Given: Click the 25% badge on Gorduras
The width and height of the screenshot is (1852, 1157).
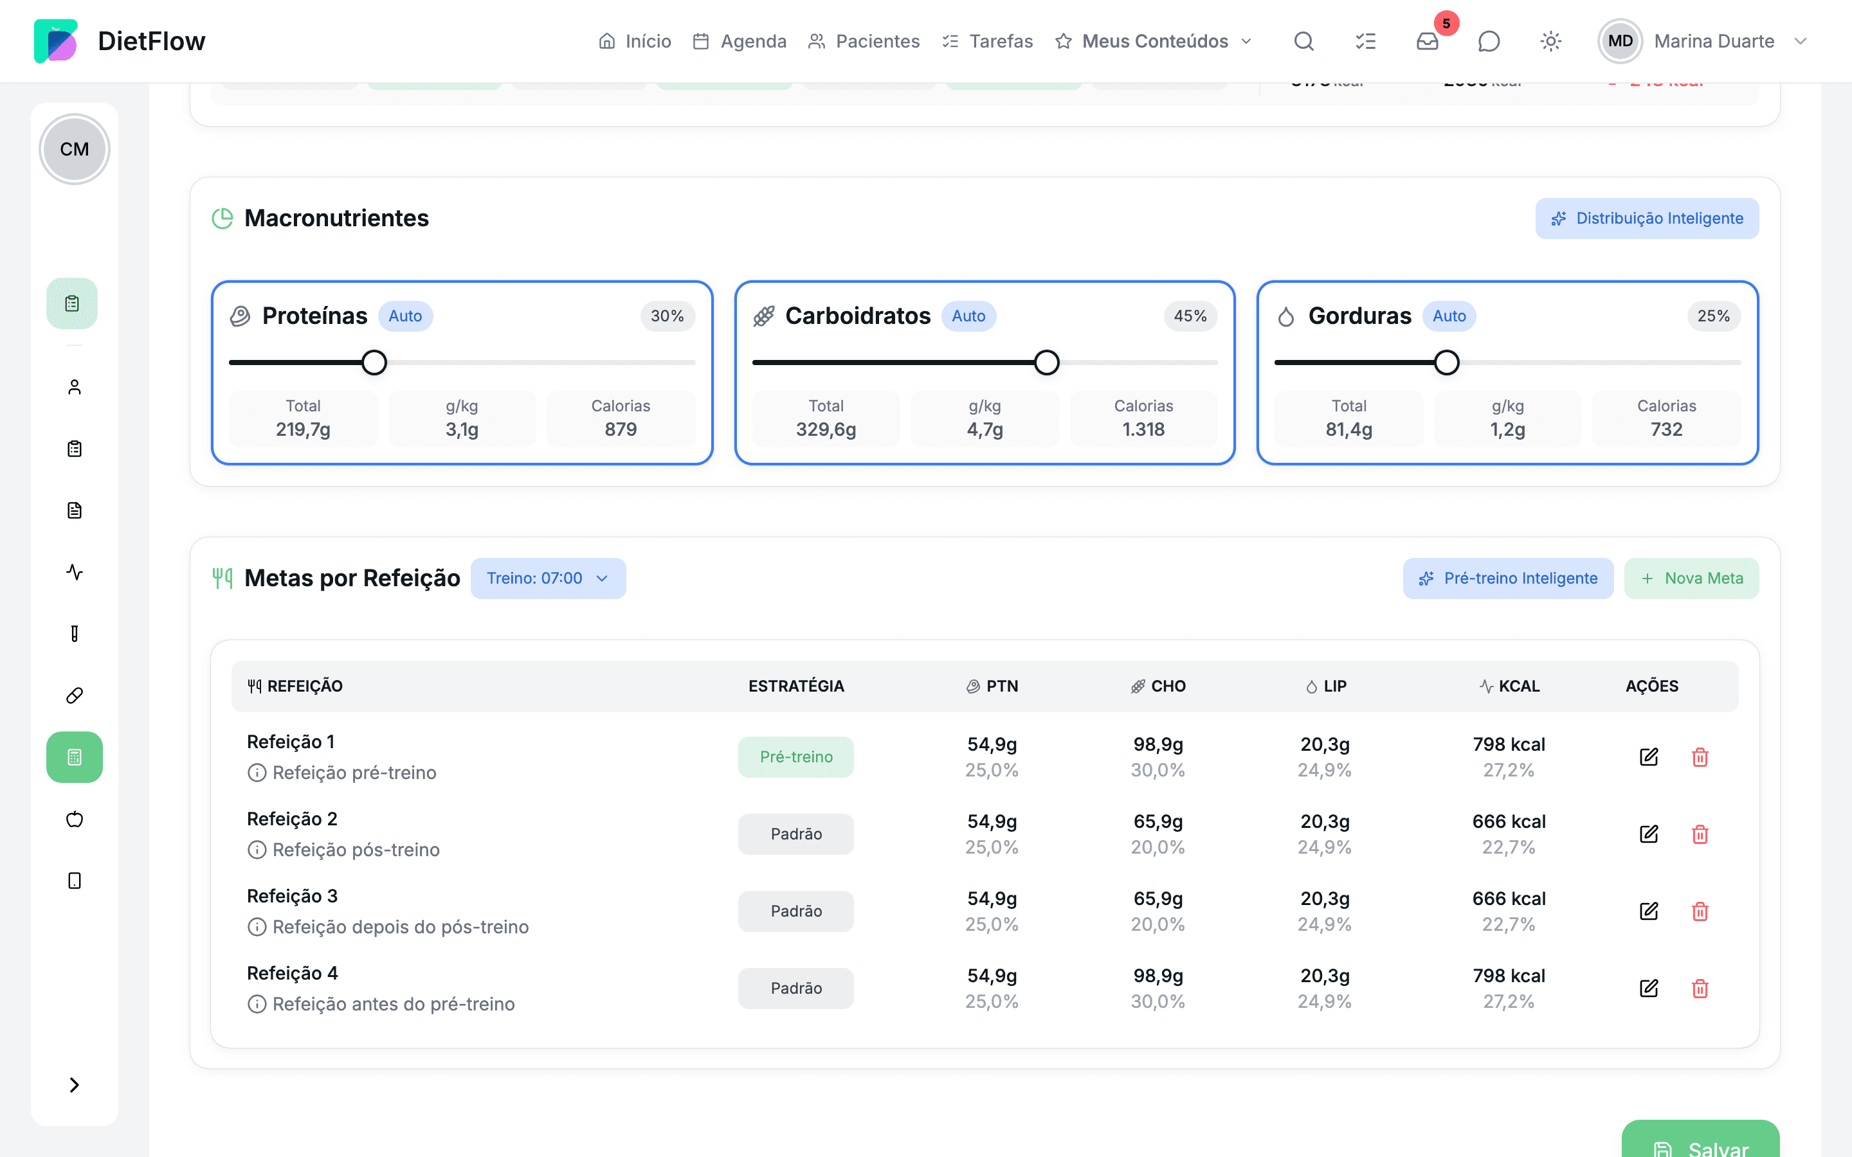Looking at the screenshot, I should click(x=1714, y=316).
